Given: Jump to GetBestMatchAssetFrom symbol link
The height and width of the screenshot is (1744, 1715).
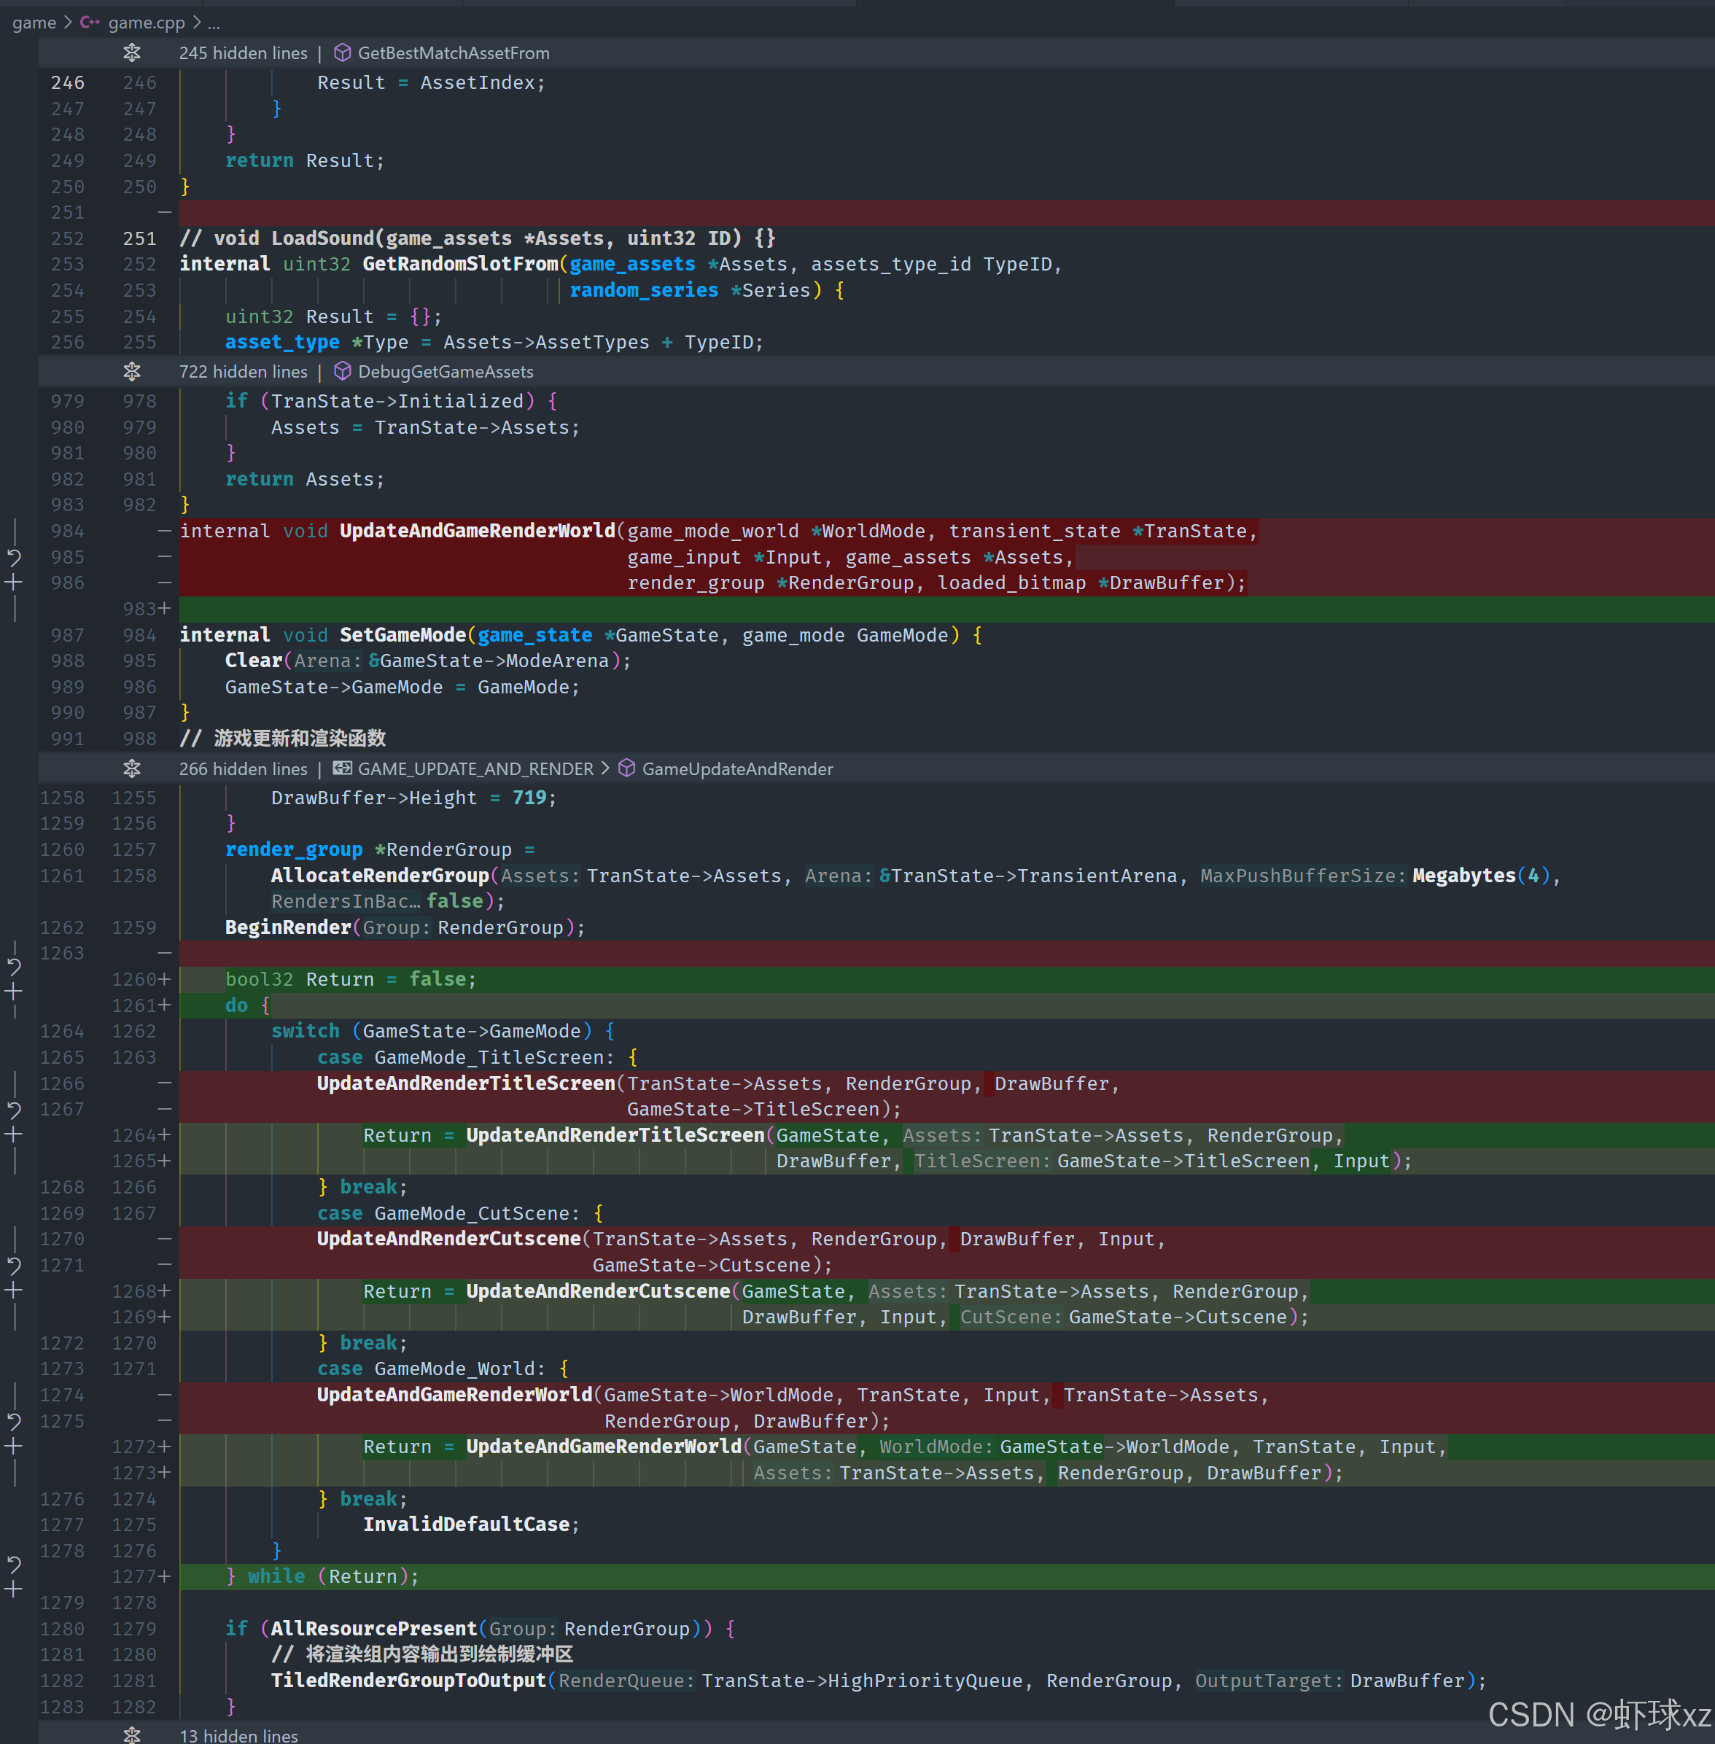Looking at the screenshot, I should 453,53.
